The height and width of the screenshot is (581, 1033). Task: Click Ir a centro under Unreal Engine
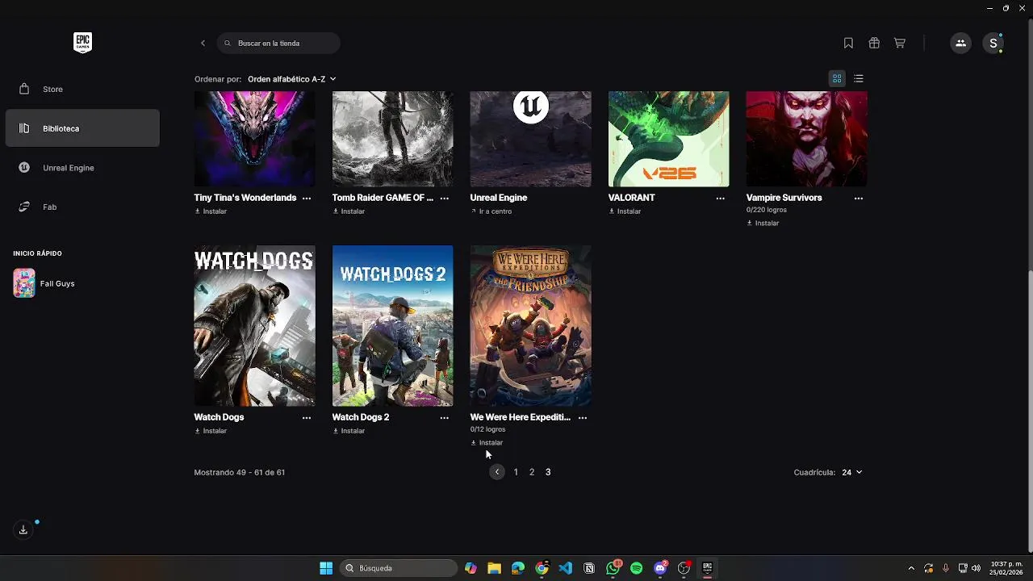[x=491, y=211]
